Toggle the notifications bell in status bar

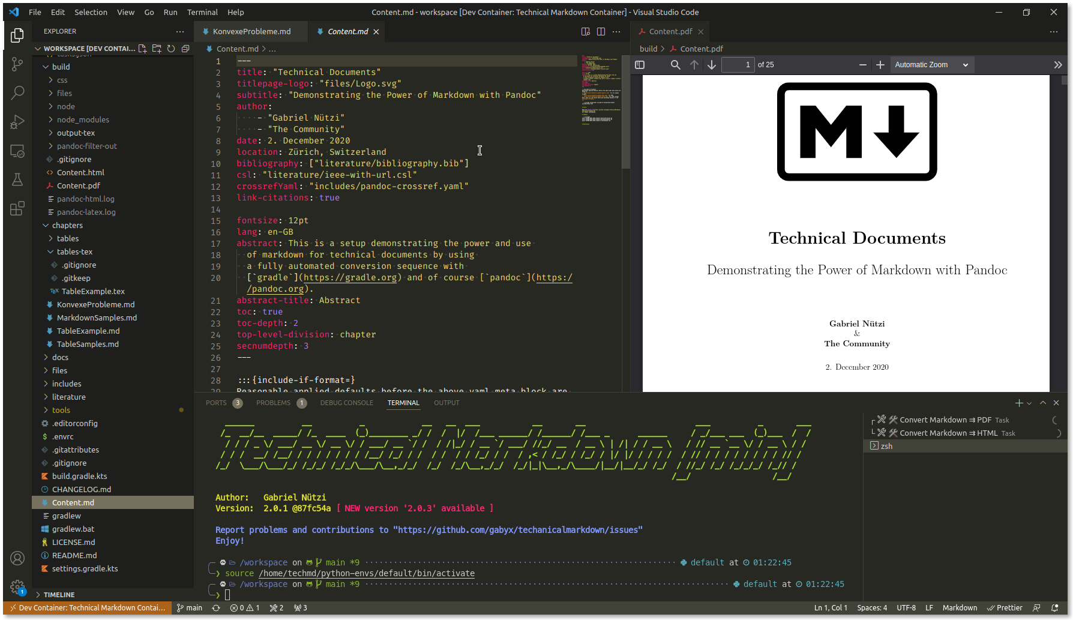coord(1055,608)
